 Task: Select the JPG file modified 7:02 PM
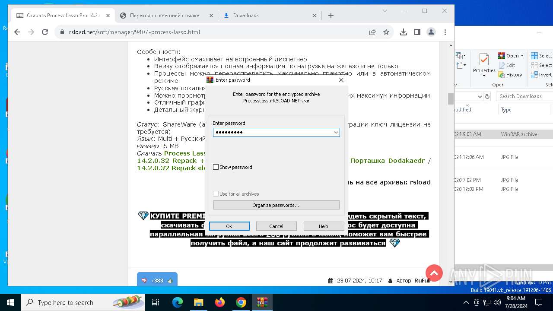pyautogui.click(x=504, y=180)
